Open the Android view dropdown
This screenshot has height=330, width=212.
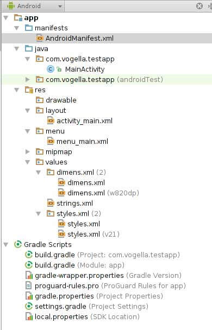(x=34, y=6)
